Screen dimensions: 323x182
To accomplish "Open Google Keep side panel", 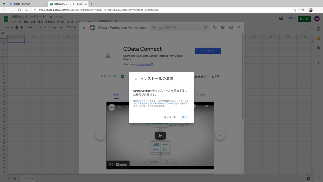I will [318, 38].
